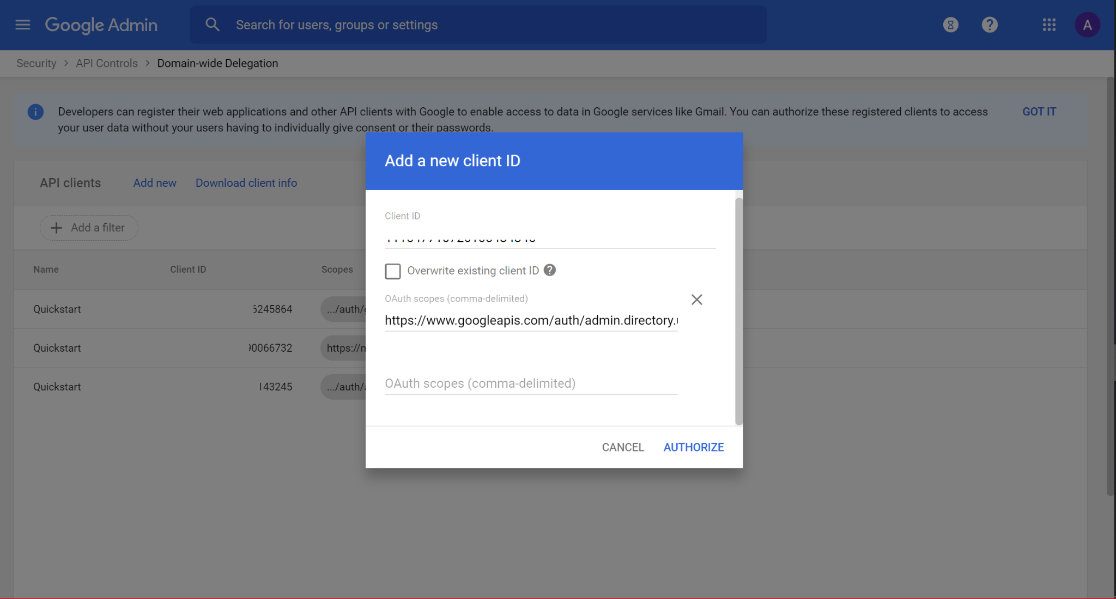The height and width of the screenshot is (599, 1116).
Task: Open the main hamburger menu
Action: [x=22, y=25]
